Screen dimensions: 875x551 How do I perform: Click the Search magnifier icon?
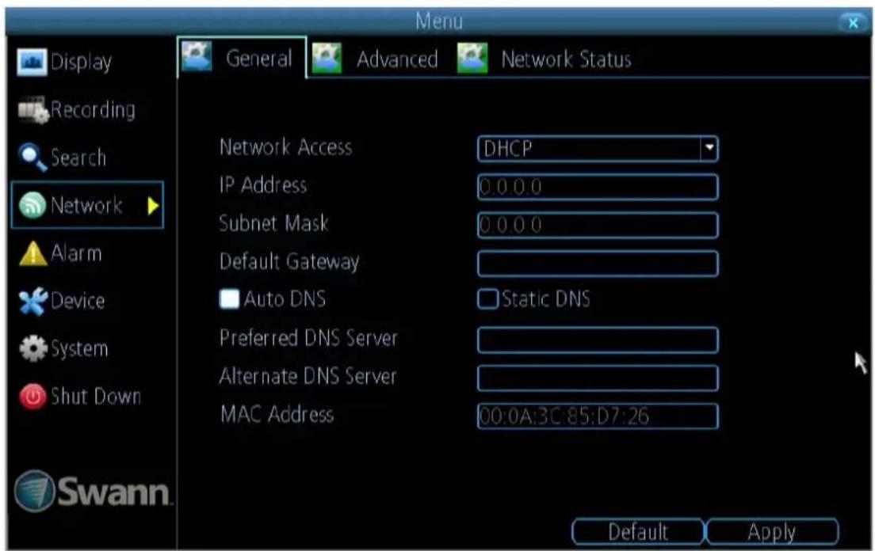[32, 158]
